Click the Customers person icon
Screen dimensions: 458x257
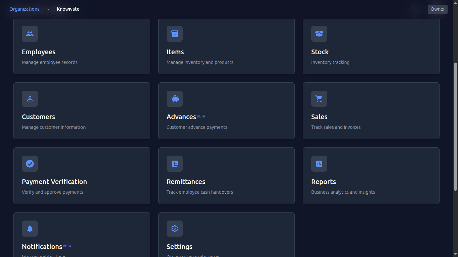point(30,99)
